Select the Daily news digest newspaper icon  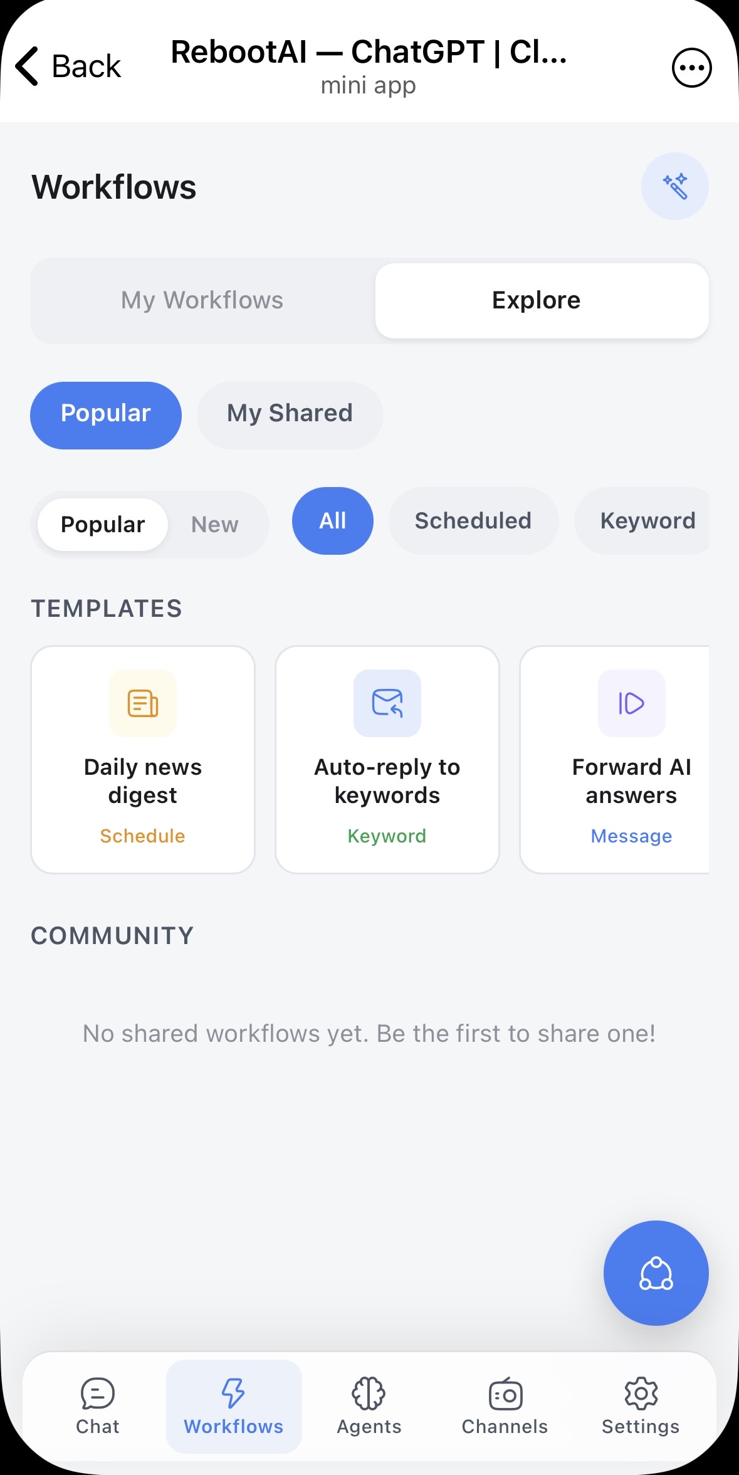click(143, 703)
